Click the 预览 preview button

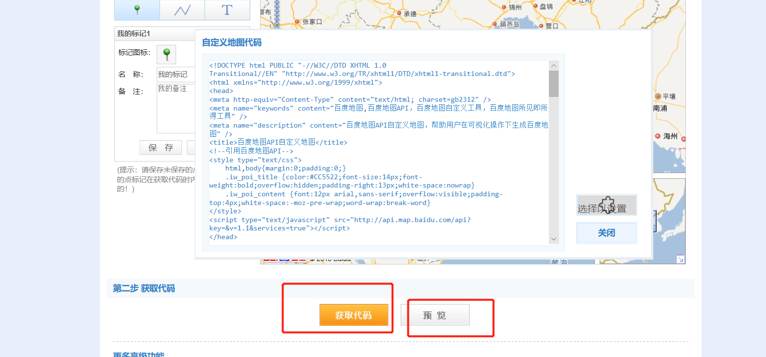(x=435, y=315)
